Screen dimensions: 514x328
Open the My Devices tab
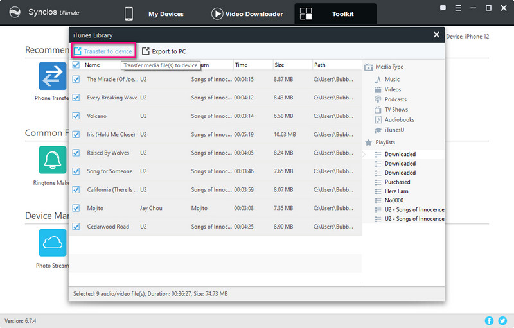click(x=166, y=13)
